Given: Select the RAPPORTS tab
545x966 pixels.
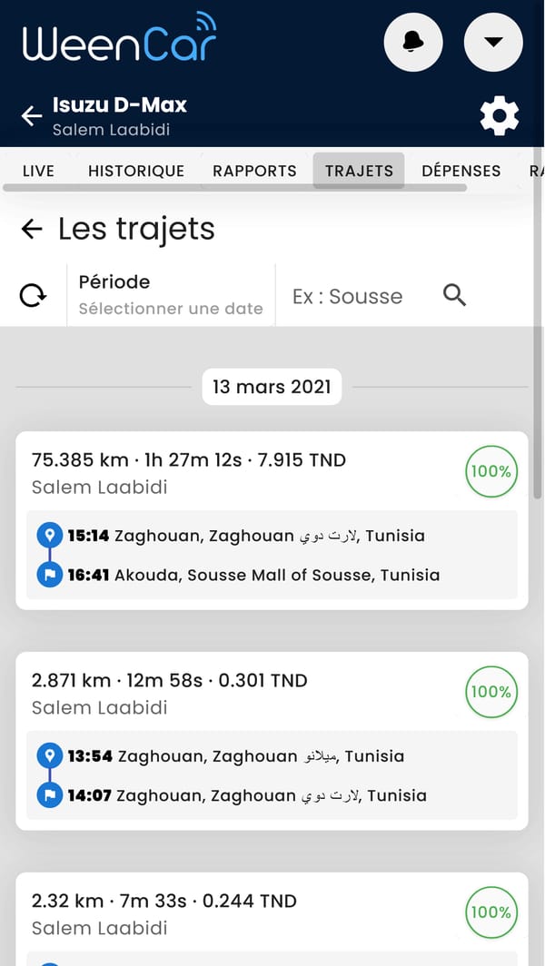Looking at the screenshot, I should coord(254,171).
